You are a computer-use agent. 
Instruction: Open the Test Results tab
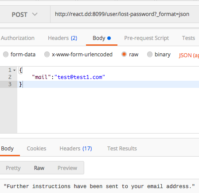tap(122, 149)
